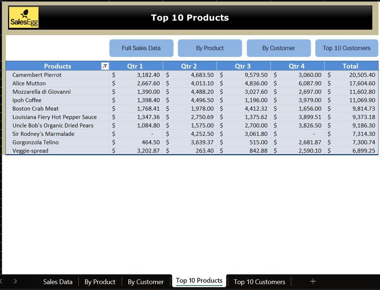380x290 pixels.
Task: Select the Qtr 1 column header
Action: [x=135, y=66]
